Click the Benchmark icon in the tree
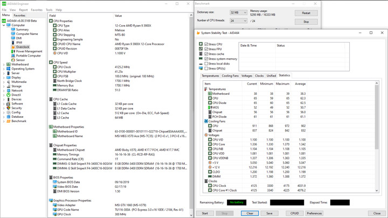Image resolution: width=388 pixels, height=218 pixels. pos(9,121)
